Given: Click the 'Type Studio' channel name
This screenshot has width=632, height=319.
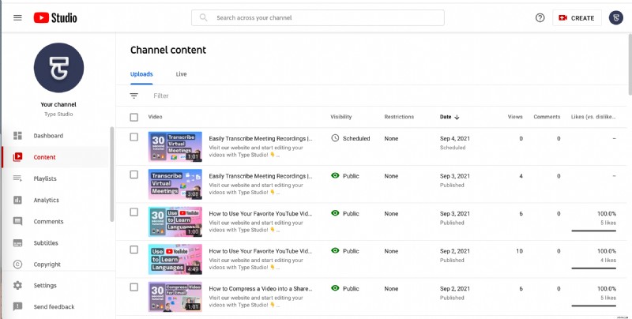Looking at the screenshot, I should pyautogui.click(x=58, y=114).
